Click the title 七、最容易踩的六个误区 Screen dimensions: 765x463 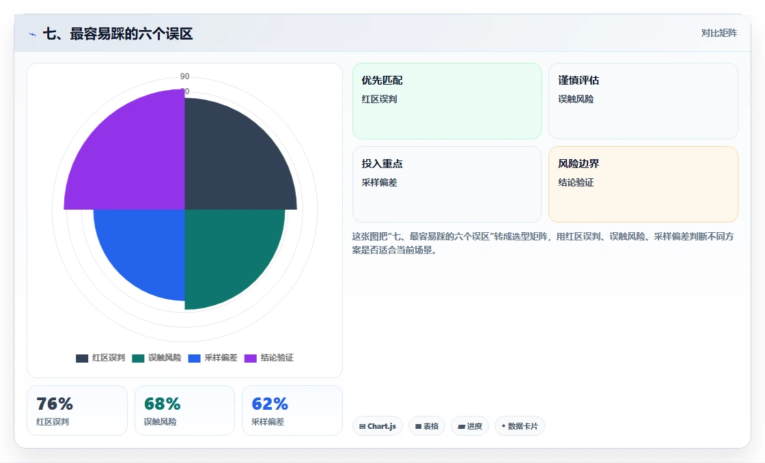[117, 33]
